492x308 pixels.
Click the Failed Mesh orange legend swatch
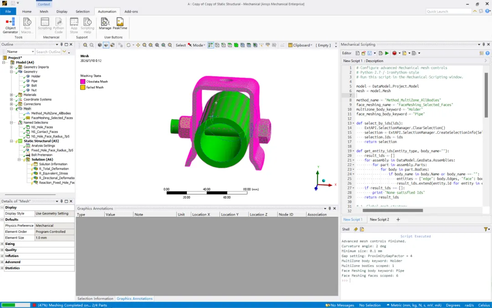click(x=83, y=87)
